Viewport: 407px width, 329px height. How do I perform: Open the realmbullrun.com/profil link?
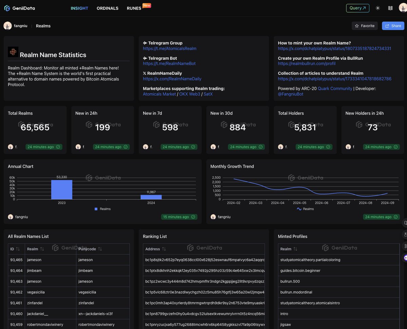point(307,63)
